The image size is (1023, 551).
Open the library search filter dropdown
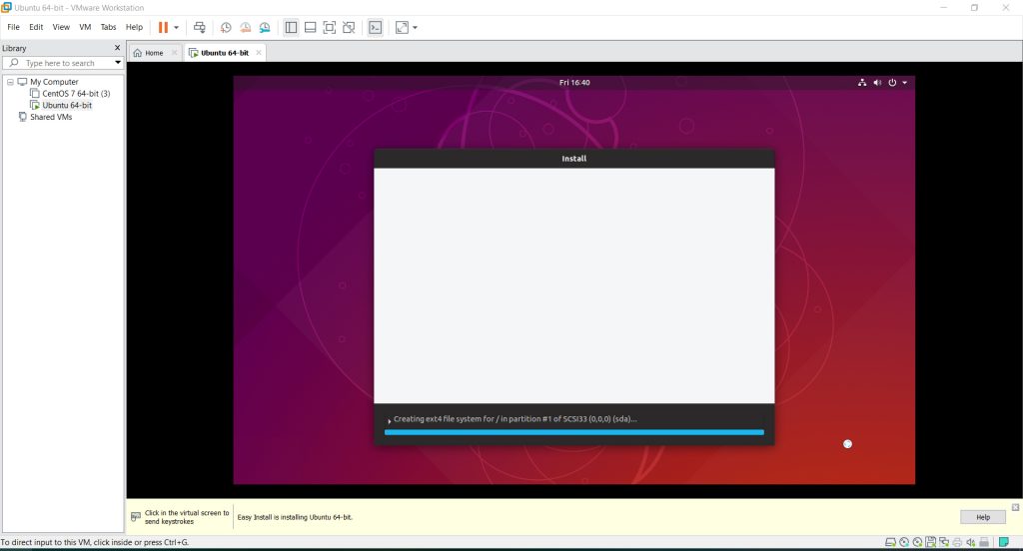pyautogui.click(x=118, y=63)
